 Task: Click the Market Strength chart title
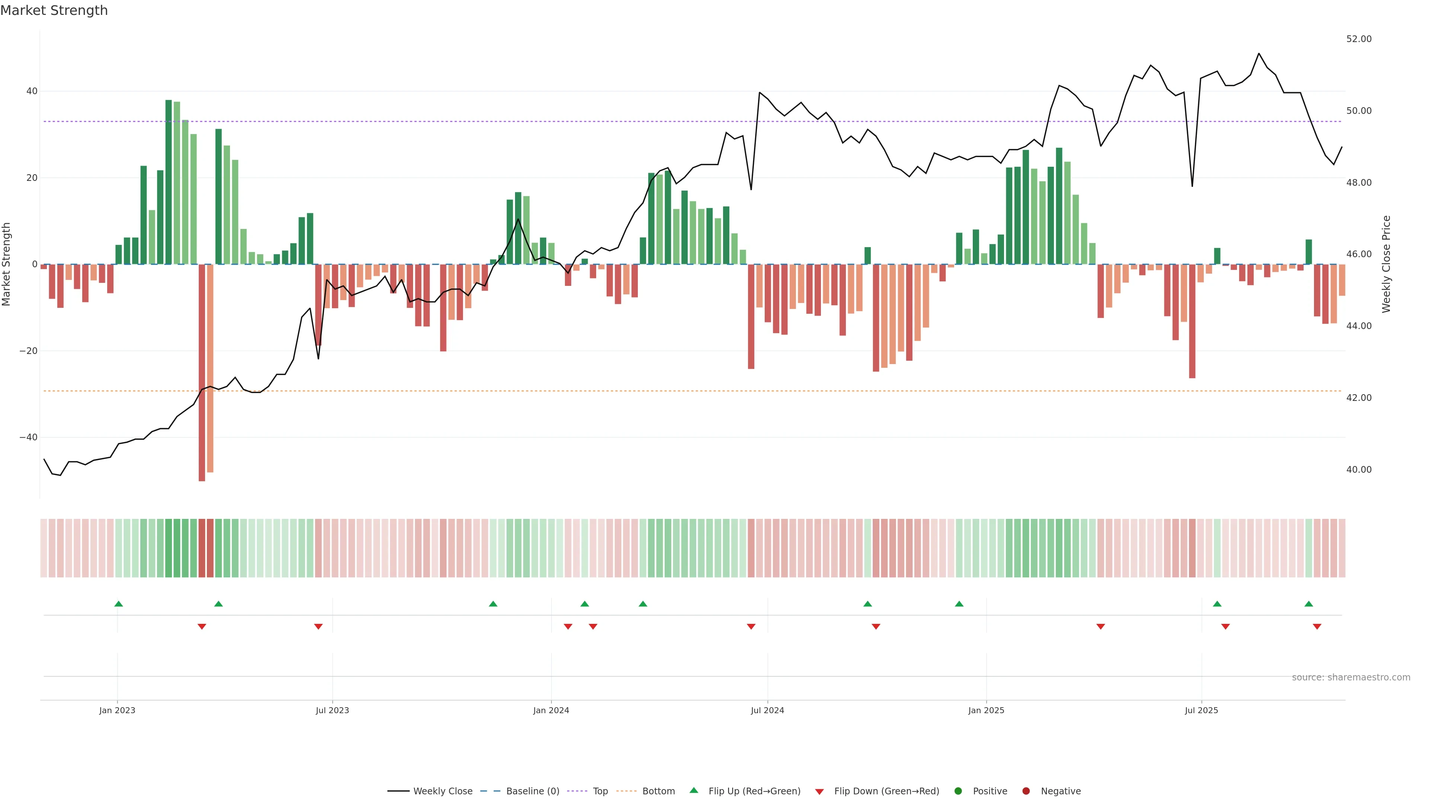click(54, 10)
